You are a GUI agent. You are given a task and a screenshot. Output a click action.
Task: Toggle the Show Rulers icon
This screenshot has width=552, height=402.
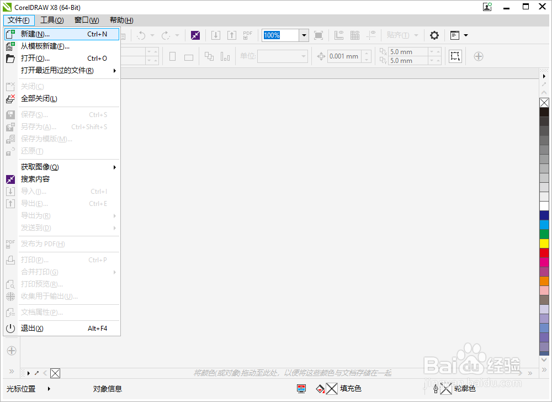[x=339, y=35]
